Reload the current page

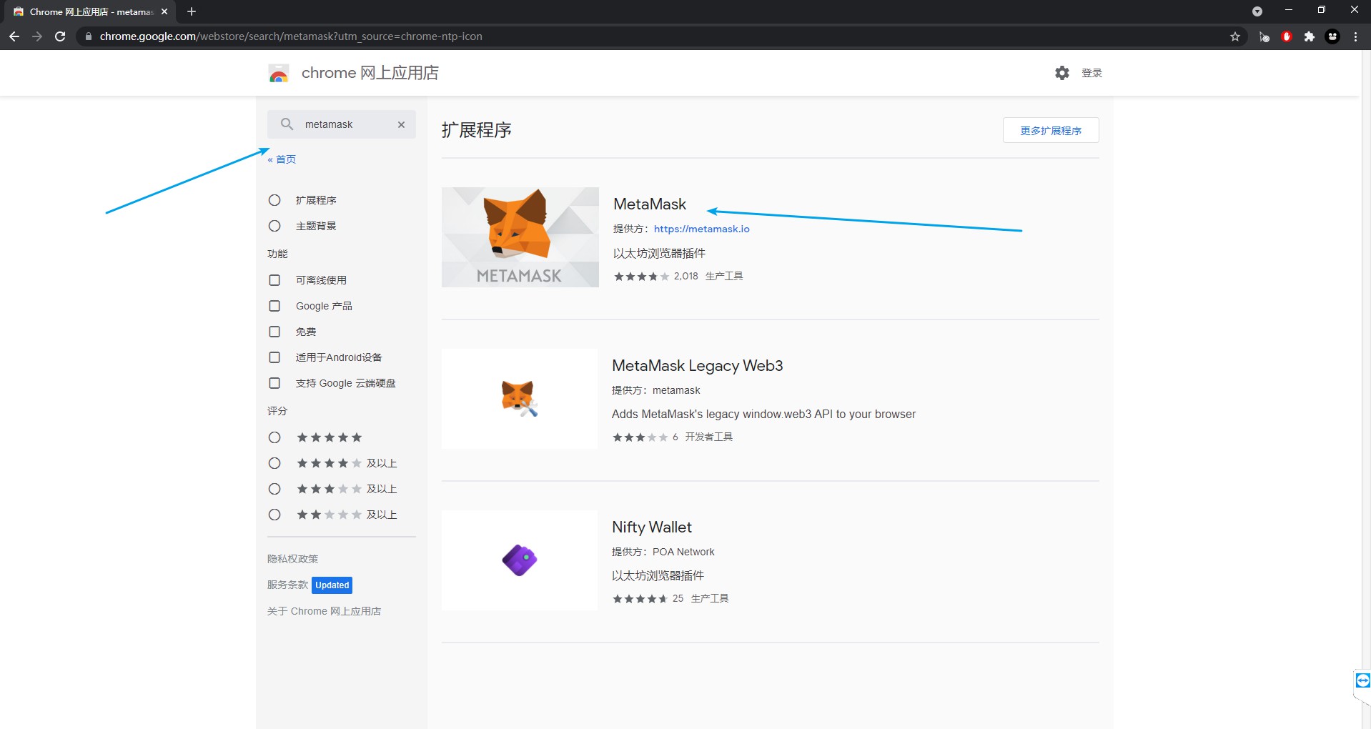coord(60,36)
